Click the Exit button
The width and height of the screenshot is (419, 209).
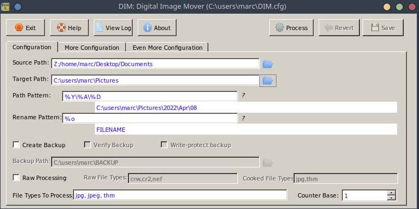pos(25,27)
